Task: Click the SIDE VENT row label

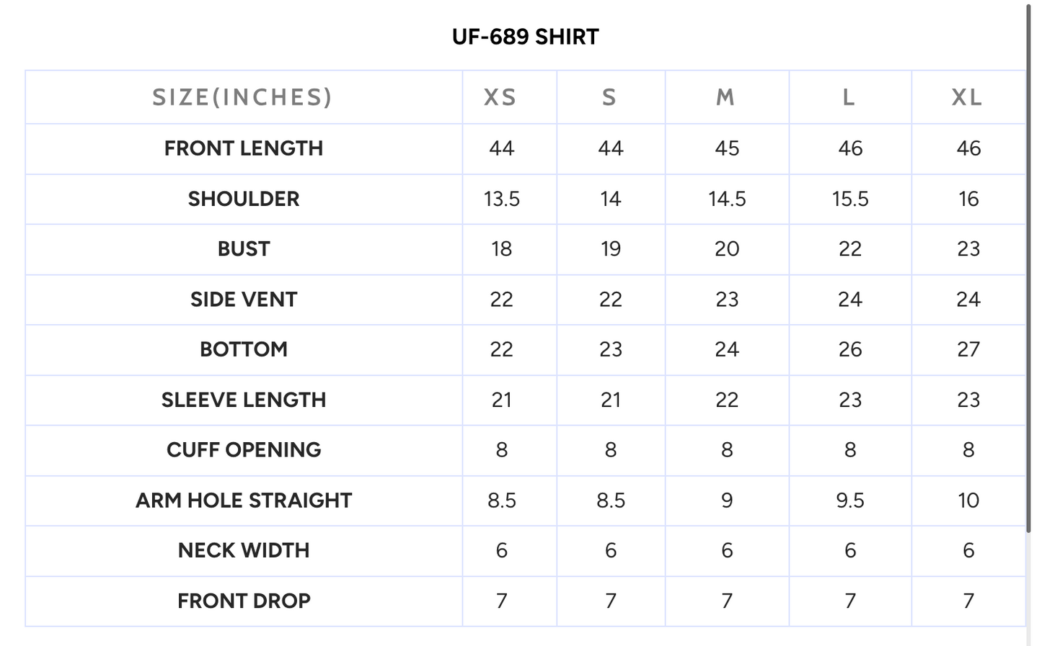Action: (x=244, y=300)
